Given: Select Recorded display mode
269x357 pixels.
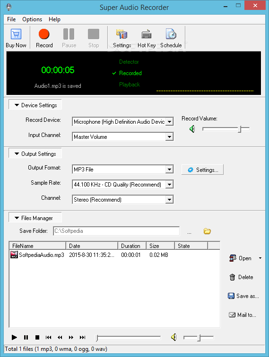Looking at the screenshot, I should pyautogui.click(x=130, y=73).
